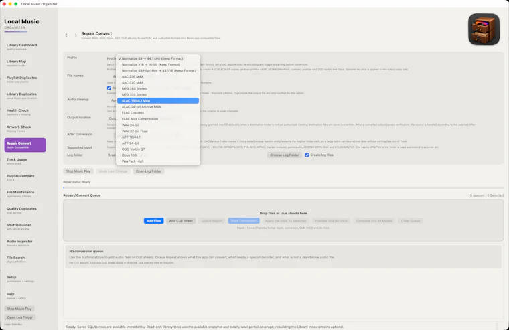The width and height of the screenshot is (509, 330).
Task: Click Open Log Folder in the sidebar
Action: (20, 317)
